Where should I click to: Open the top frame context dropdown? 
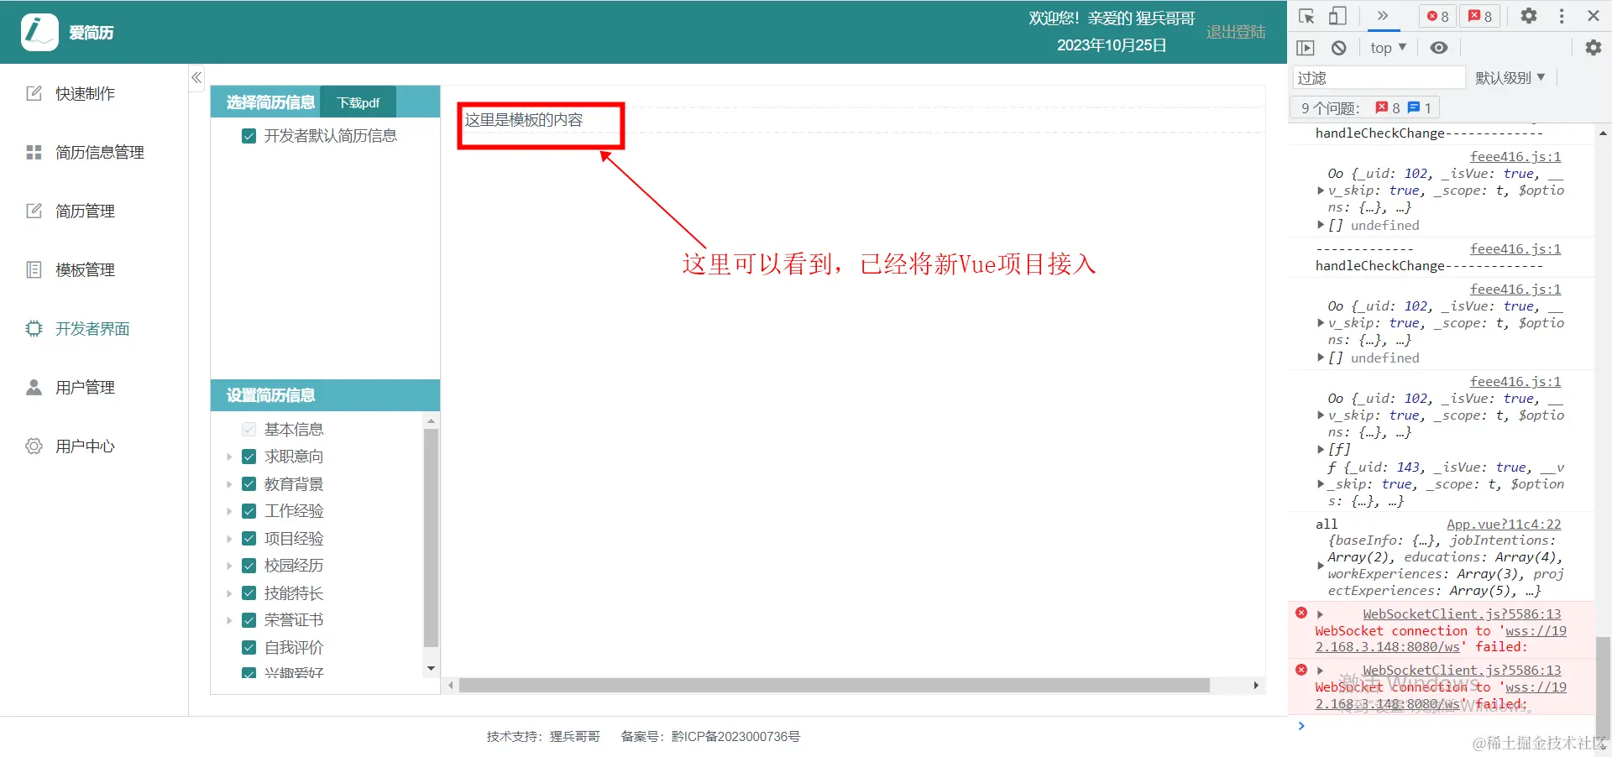coord(1386,47)
